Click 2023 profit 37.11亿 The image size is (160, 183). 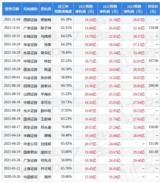pyautogui.click(x=139, y=45)
